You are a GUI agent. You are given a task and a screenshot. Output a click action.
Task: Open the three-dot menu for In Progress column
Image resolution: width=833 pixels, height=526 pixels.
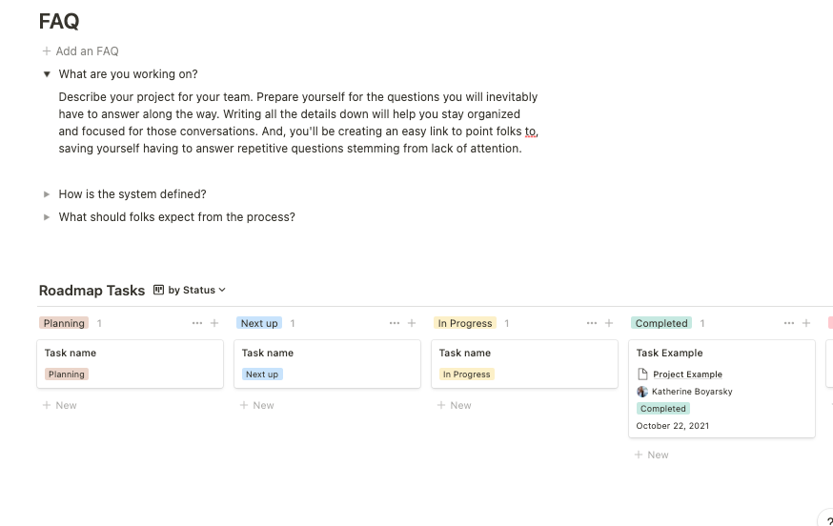tap(592, 323)
